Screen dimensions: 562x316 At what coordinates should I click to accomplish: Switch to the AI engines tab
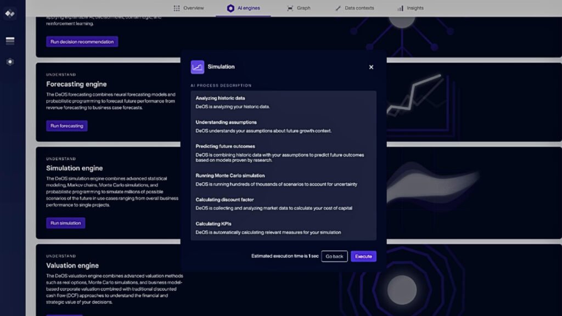tap(244, 8)
